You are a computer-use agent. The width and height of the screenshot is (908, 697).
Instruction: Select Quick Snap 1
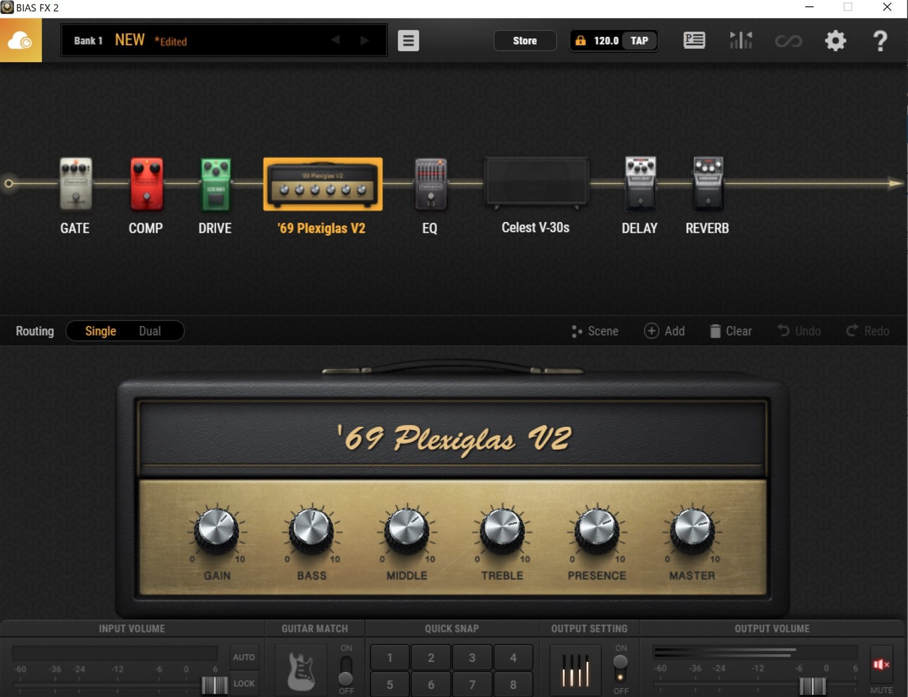(390, 657)
